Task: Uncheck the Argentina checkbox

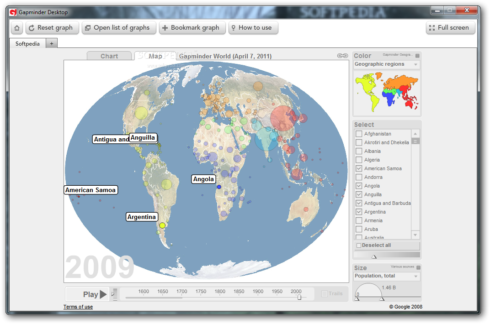Action: pyautogui.click(x=359, y=212)
